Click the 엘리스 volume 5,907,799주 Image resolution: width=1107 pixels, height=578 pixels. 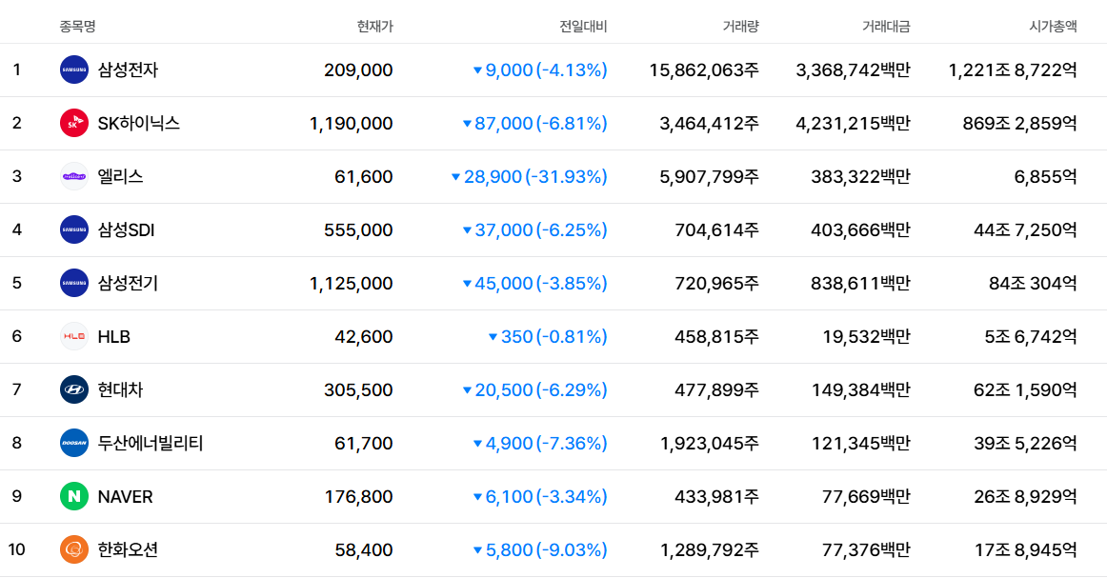710,176
